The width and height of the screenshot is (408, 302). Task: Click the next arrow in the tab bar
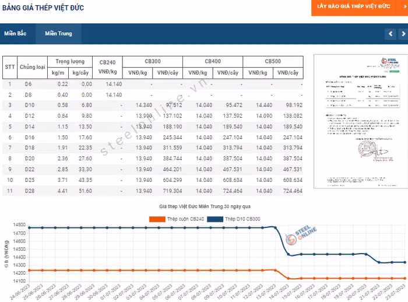coord(403,34)
